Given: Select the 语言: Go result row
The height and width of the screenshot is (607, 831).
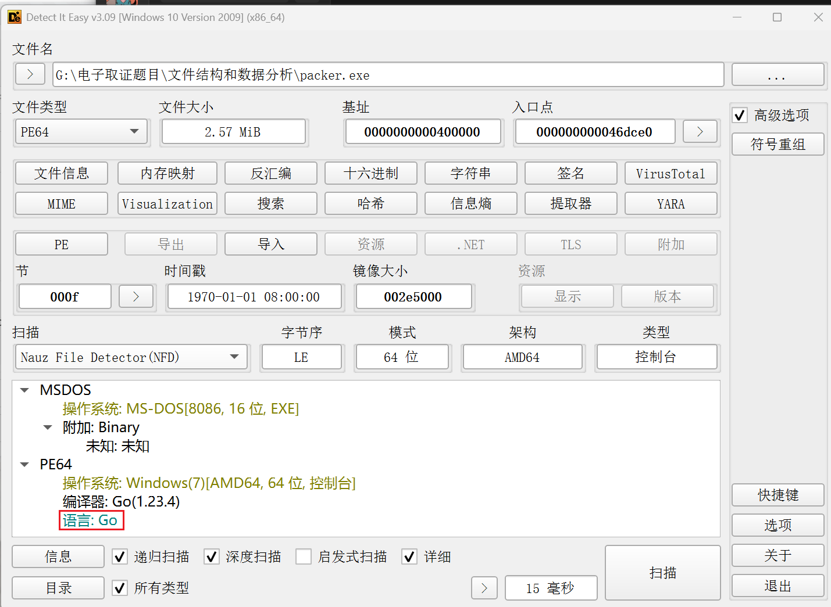Looking at the screenshot, I should (x=91, y=520).
